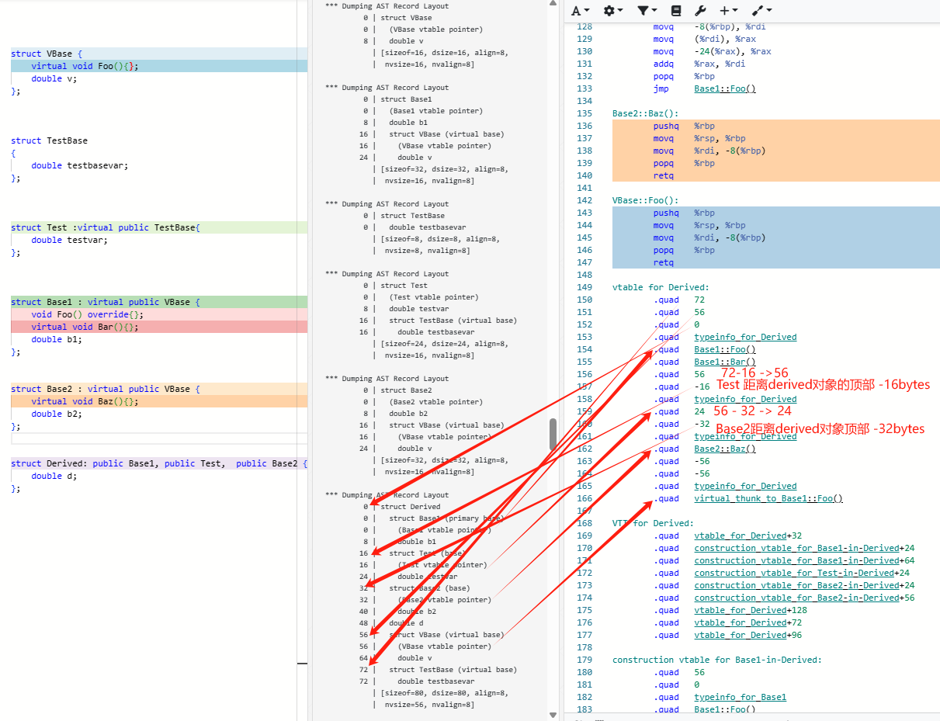Open the add tool dropdown
940x721 pixels.
(761, 11)
